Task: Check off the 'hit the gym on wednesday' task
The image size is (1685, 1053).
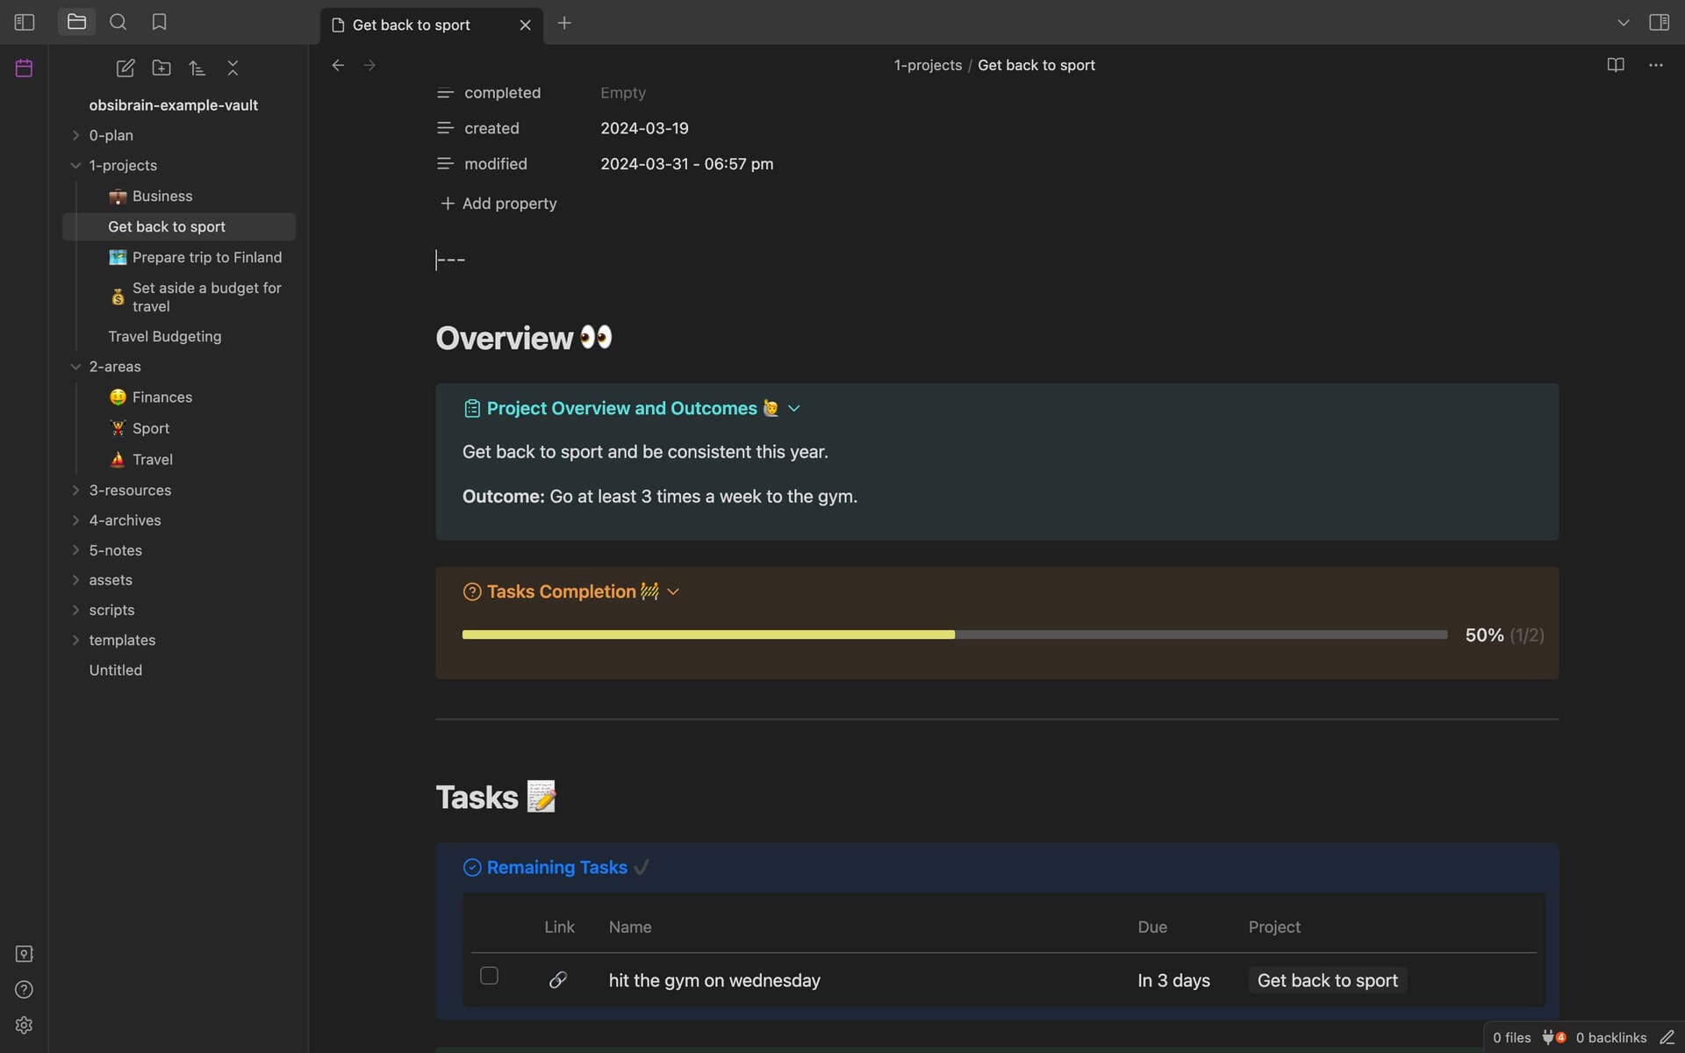Action: [489, 975]
